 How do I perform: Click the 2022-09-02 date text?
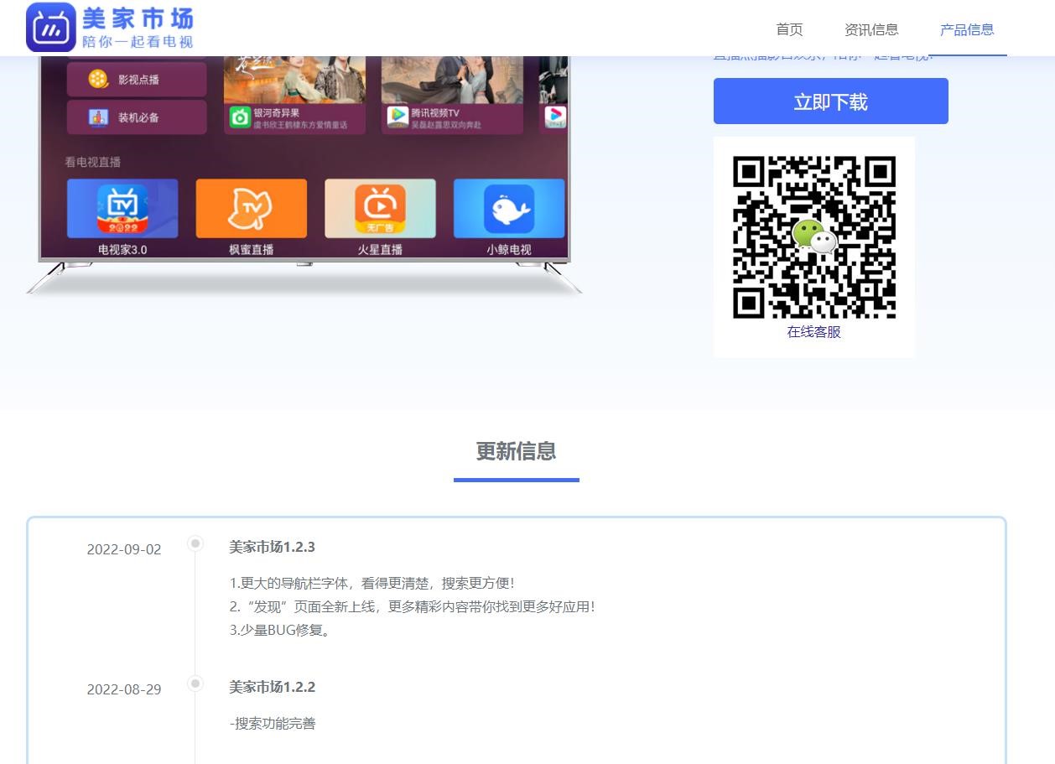click(x=124, y=549)
